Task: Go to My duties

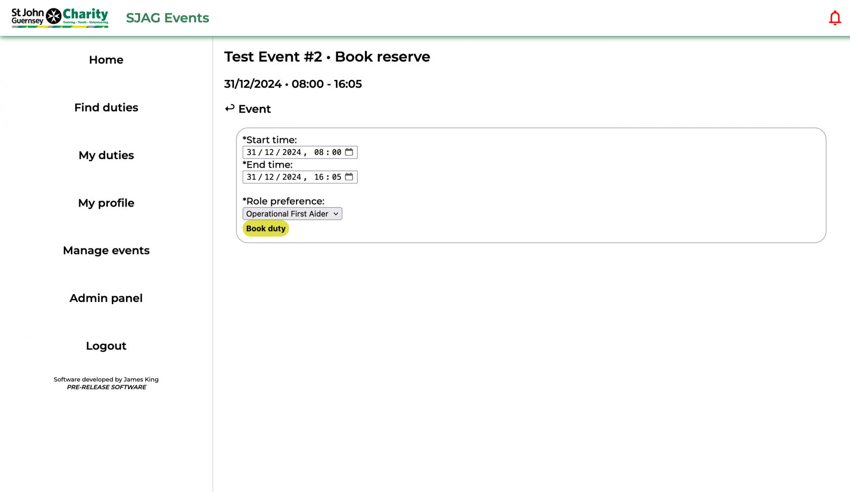Action: click(x=106, y=155)
